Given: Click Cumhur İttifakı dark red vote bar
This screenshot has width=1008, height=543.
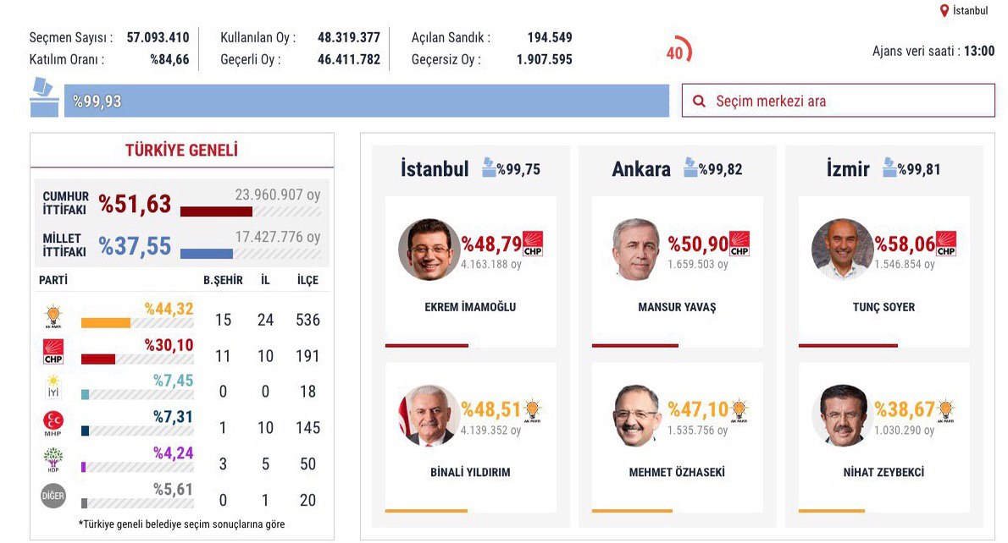Looking at the screenshot, I should tap(216, 211).
